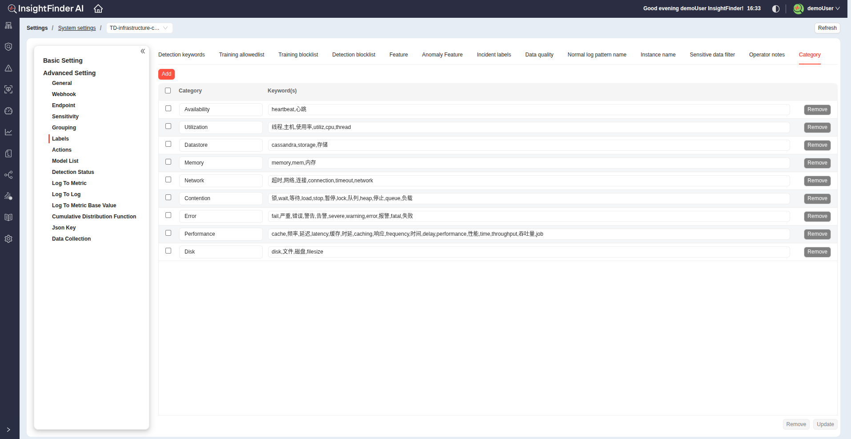This screenshot has height=439, width=851.
Task: Expand the demoUser account menu
Action: click(817, 8)
